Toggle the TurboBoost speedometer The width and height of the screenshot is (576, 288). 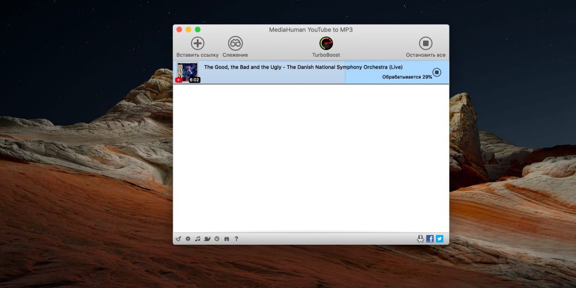(326, 43)
